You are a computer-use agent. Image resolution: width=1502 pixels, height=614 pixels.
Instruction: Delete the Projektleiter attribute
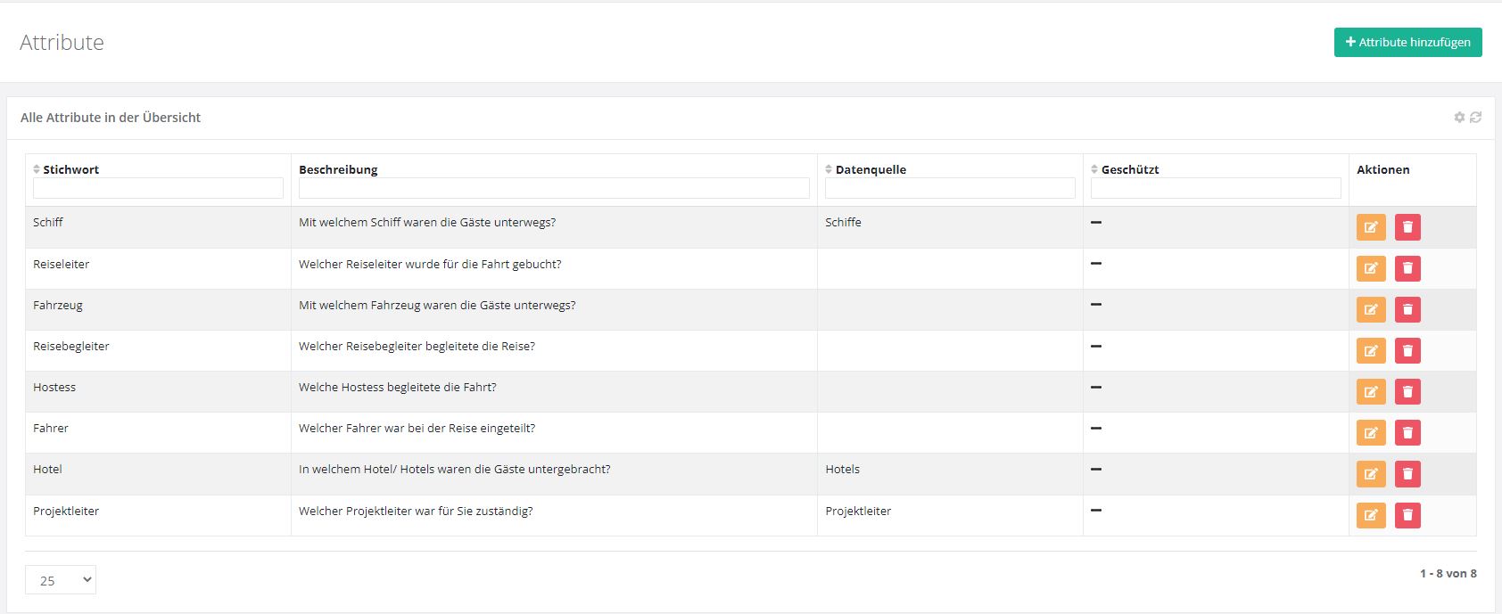[x=1407, y=515]
